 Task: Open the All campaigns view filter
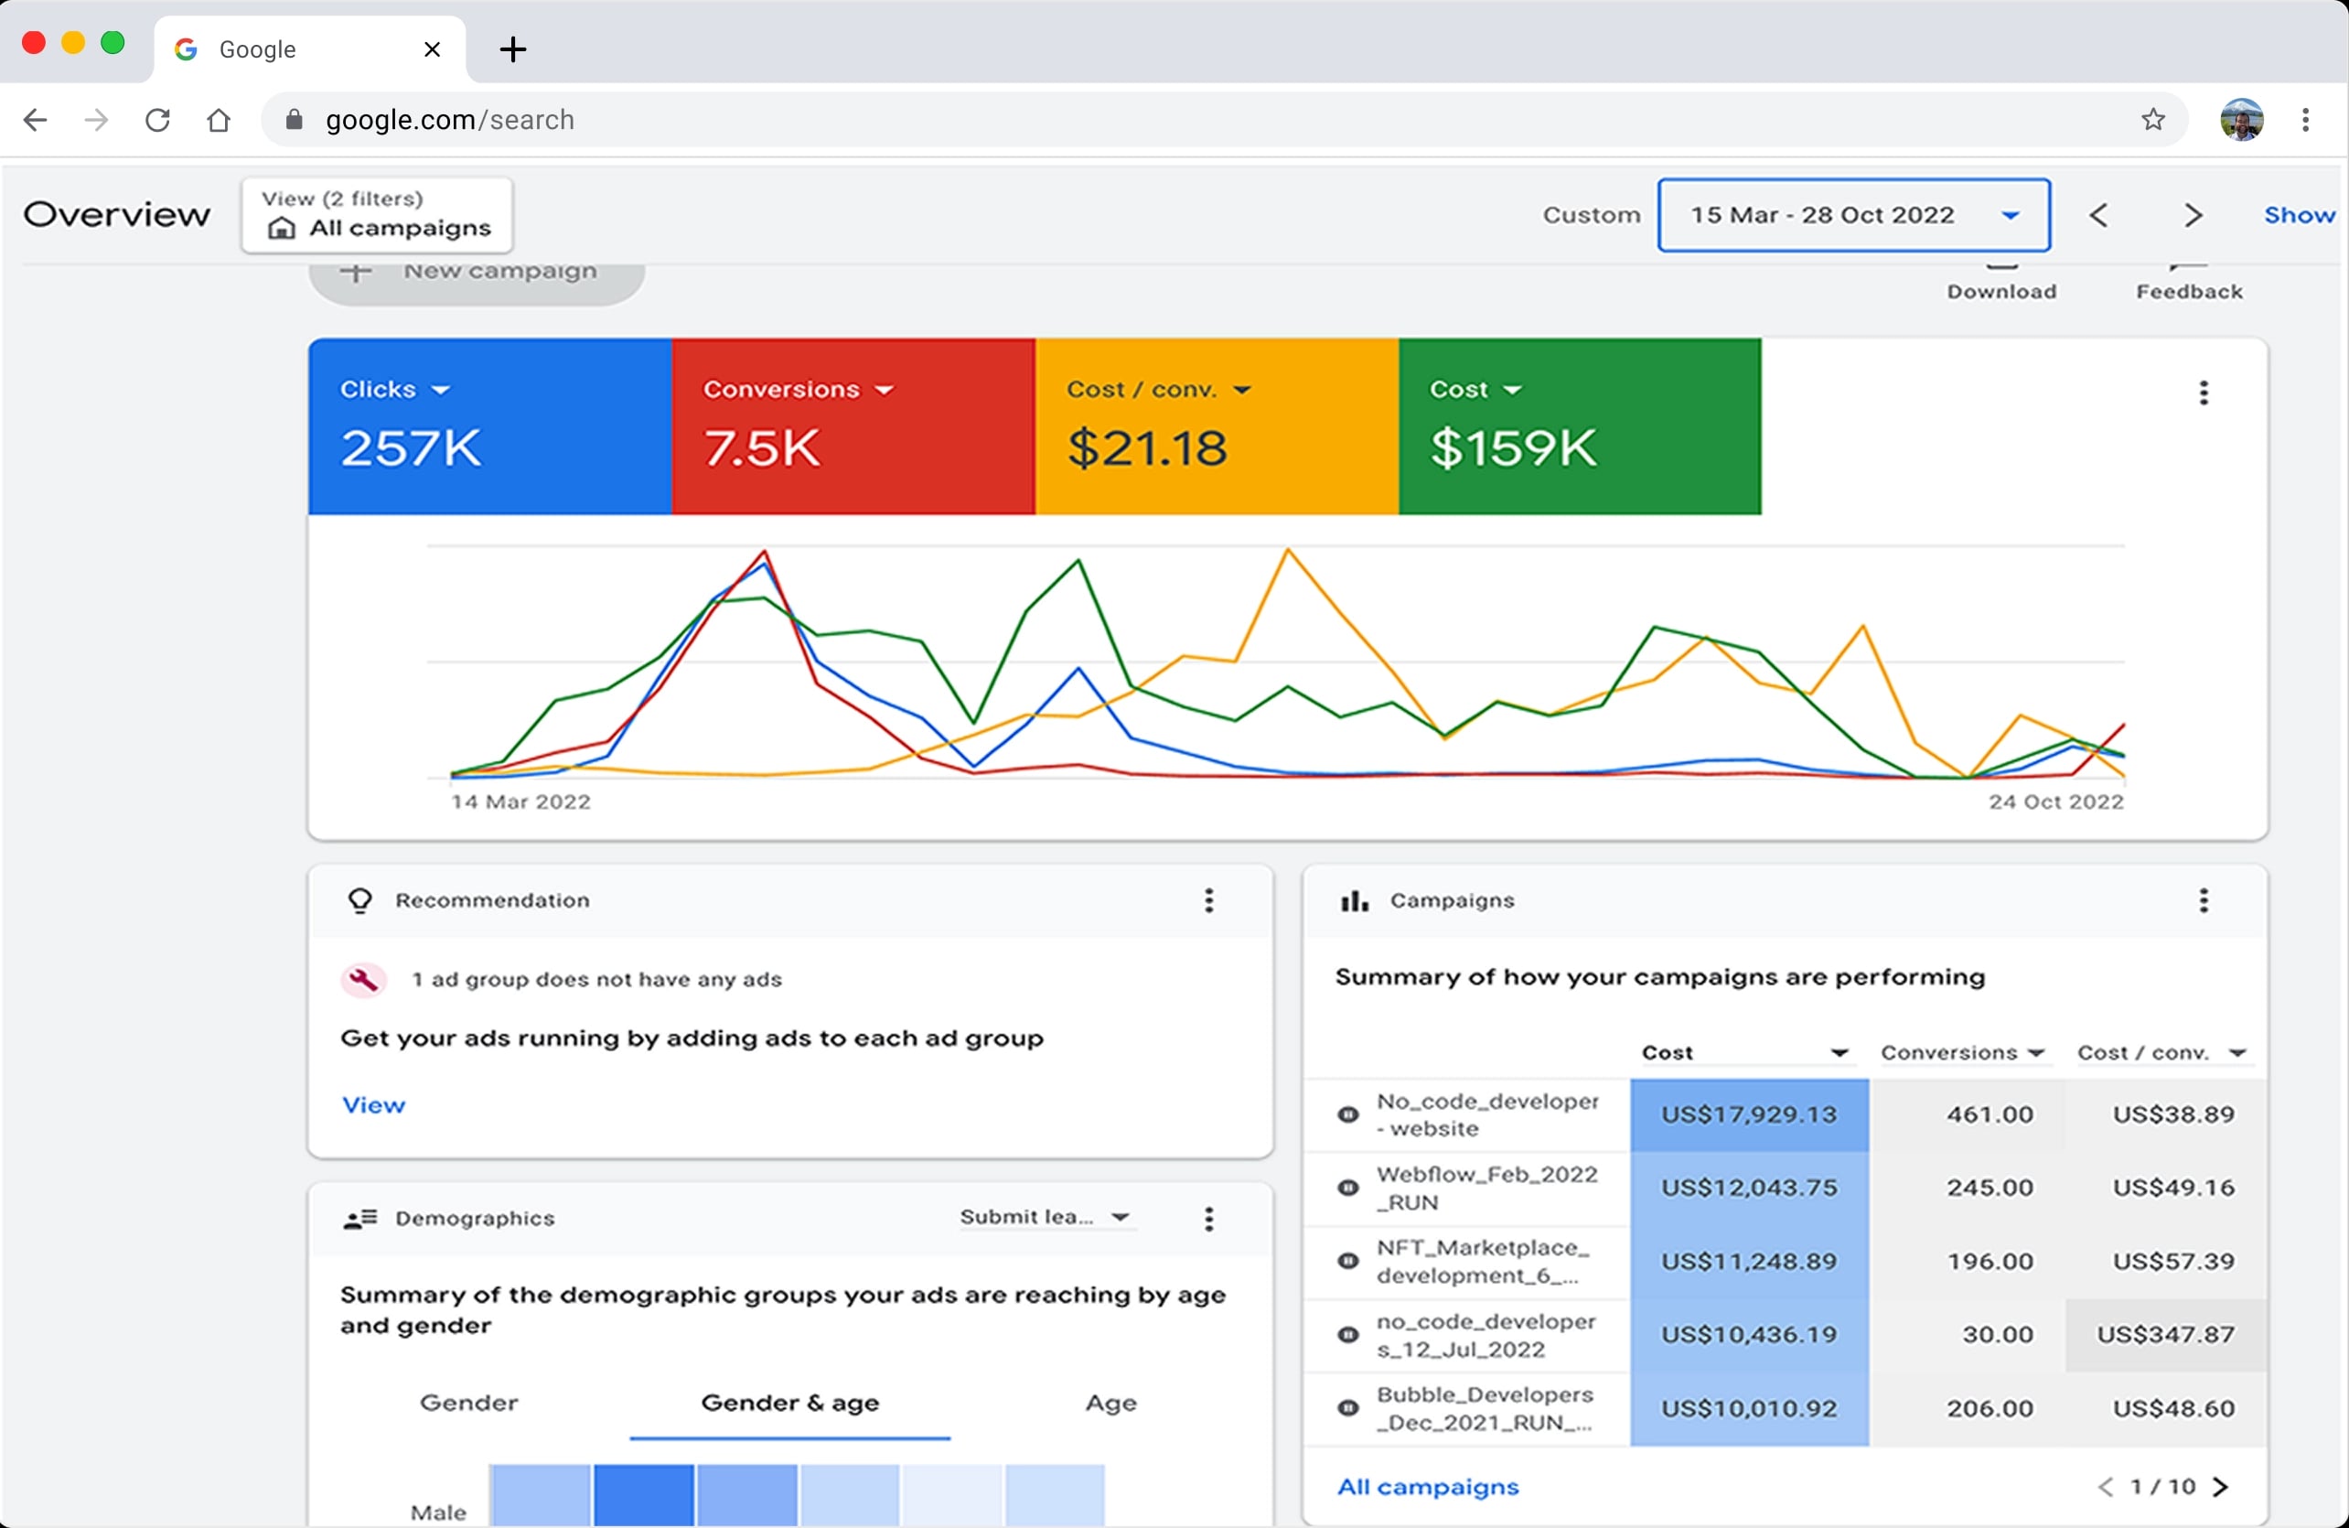[x=377, y=214]
